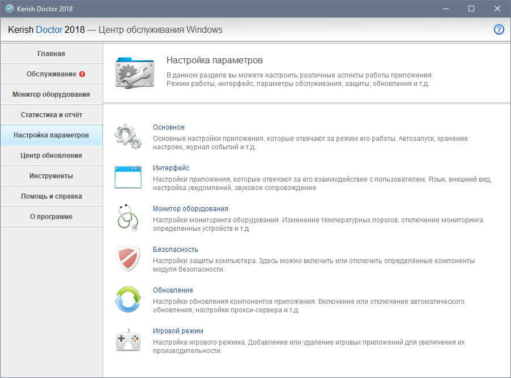Open Помощь и справка tab
The image size is (511, 378).
click(52, 196)
